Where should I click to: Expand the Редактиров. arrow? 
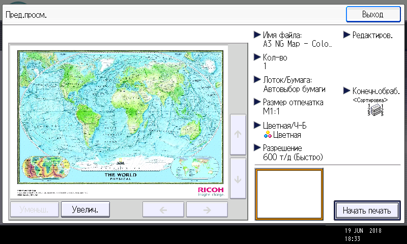pyautogui.click(x=346, y=35)
